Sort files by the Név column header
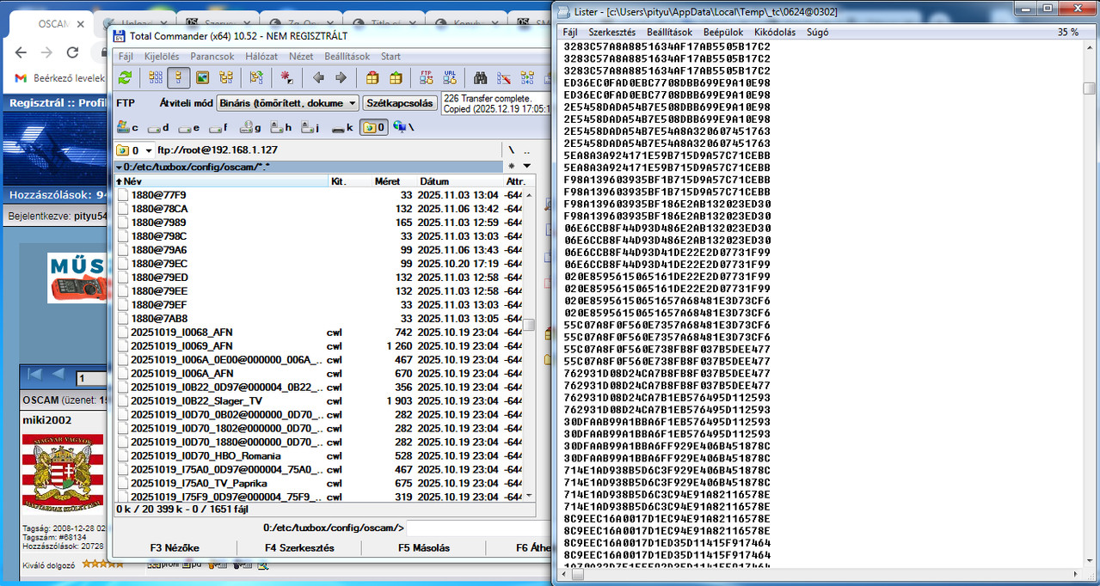The width and height of the screenshot is (1100, 586). tap(222, 181)
